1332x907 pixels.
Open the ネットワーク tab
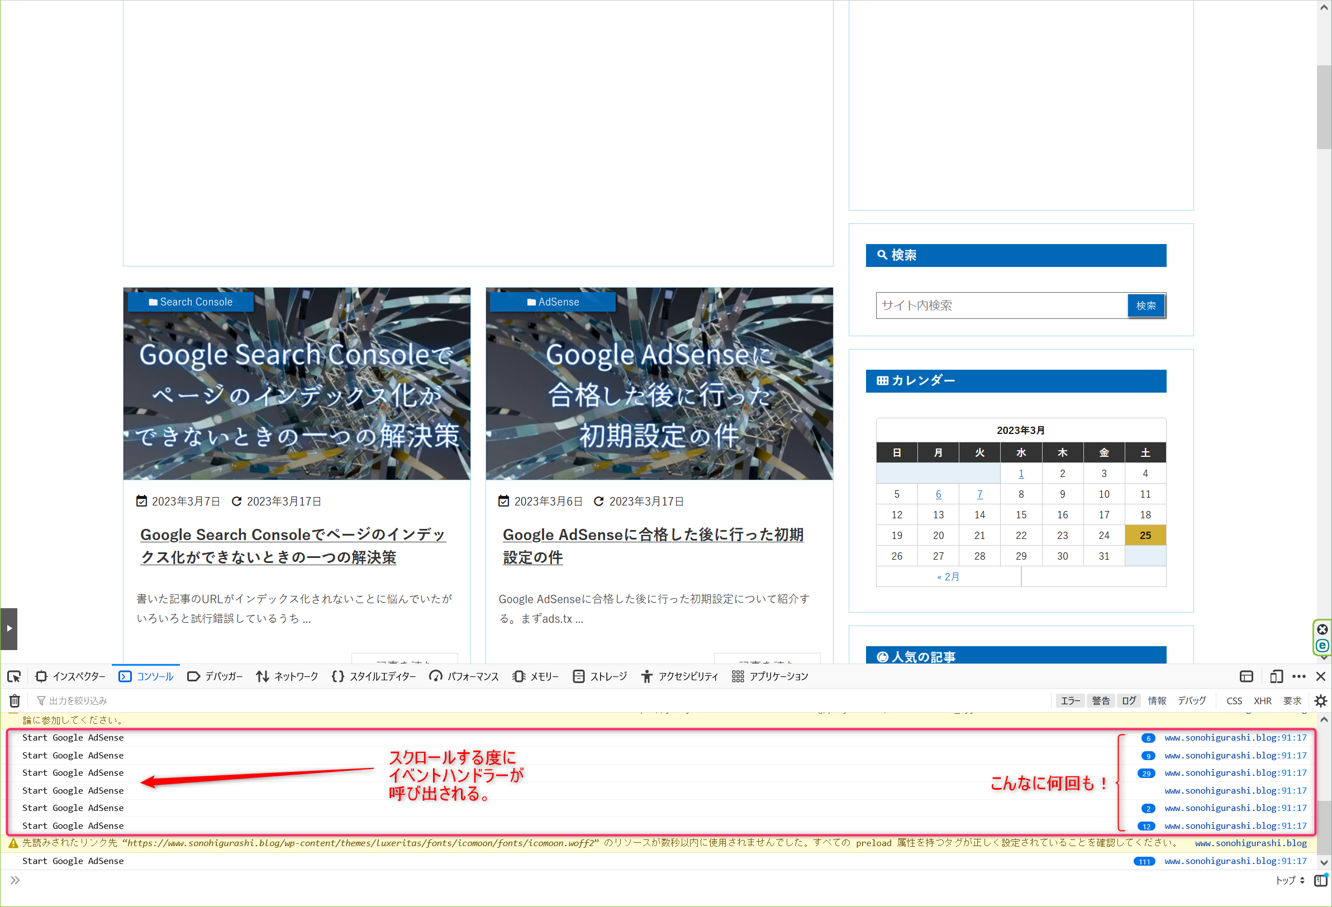click(287, 677)
